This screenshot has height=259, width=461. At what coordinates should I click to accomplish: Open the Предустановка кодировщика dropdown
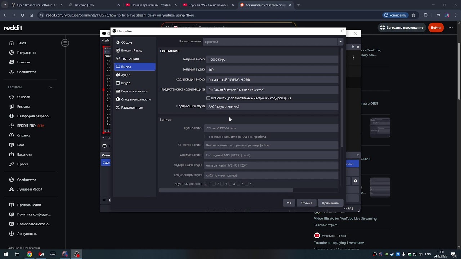click(x=272, y=90)
